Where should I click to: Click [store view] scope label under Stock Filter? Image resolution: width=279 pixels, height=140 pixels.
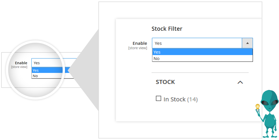pyautogui.click(x=138, y=48)
